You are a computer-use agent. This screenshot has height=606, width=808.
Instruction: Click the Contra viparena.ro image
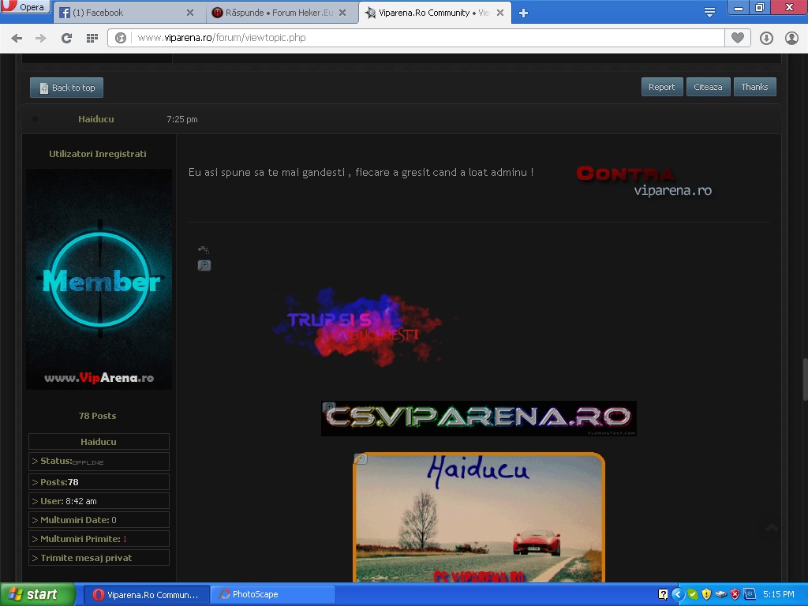(x=644, y=181)
